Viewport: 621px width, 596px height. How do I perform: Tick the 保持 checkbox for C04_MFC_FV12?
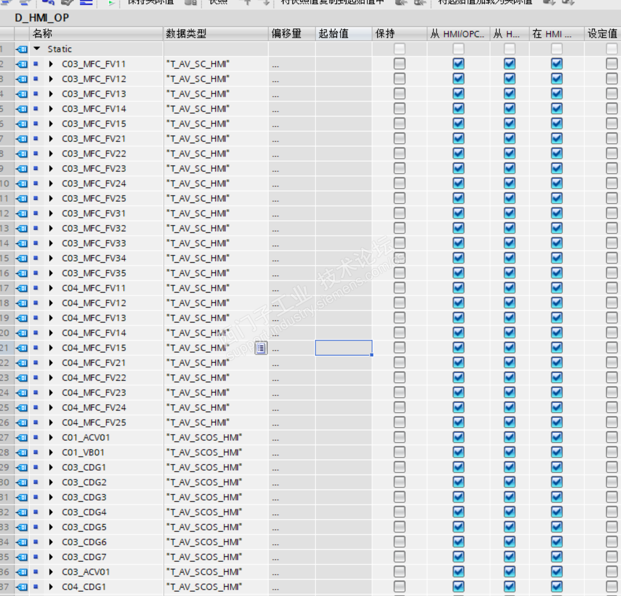[x=400, y=303]
